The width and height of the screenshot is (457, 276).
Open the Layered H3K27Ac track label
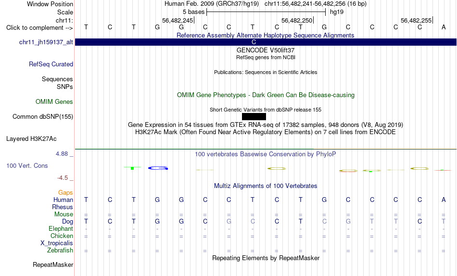tap(31, 139)
